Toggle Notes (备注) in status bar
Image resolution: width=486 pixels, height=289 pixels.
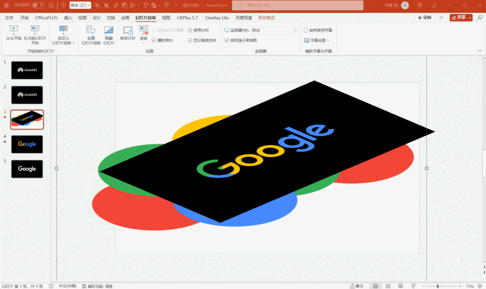point(357,286)
